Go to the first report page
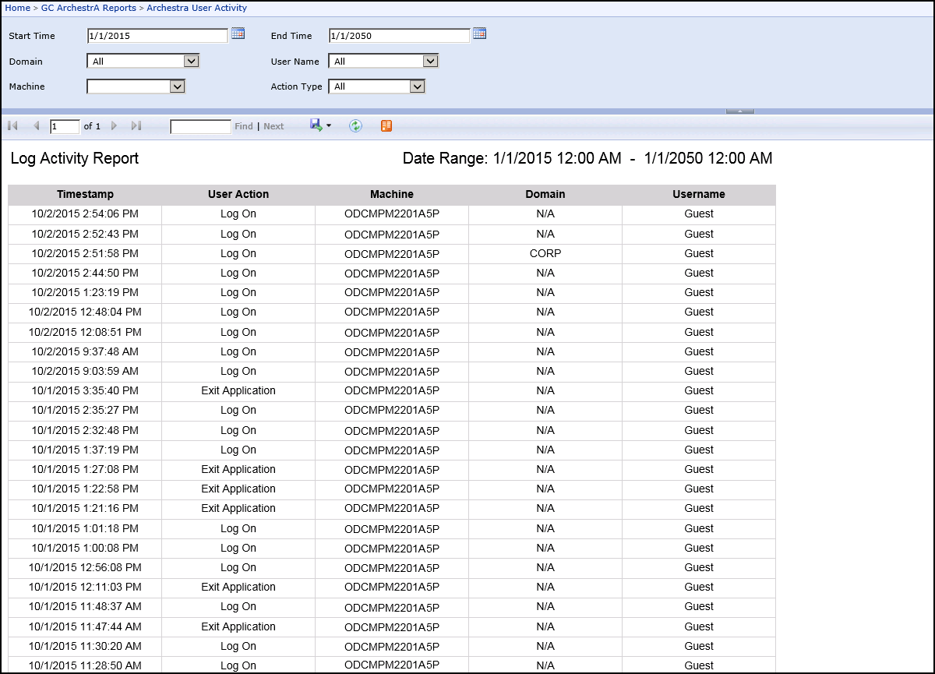 pos(12,125)
